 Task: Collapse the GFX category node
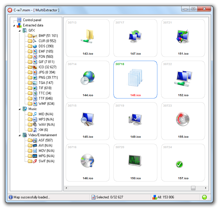click(x=19, y=30)
